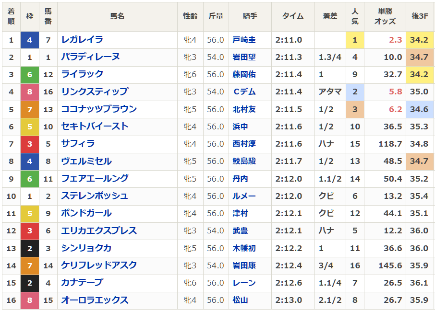Click the セキトバイースト horse link

pyautogui.click(x=95, y=127)
